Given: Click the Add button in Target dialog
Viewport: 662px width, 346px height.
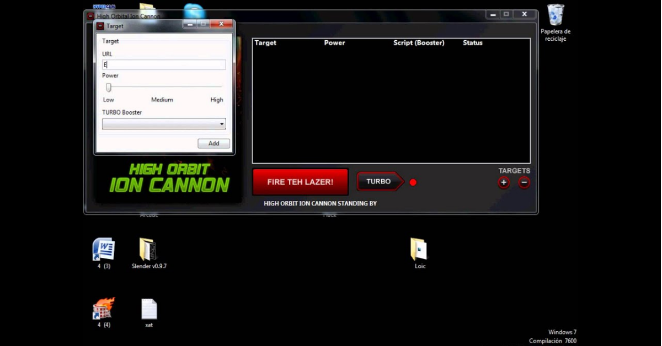Looking at the screenshot, I should (x=213, y=143).
